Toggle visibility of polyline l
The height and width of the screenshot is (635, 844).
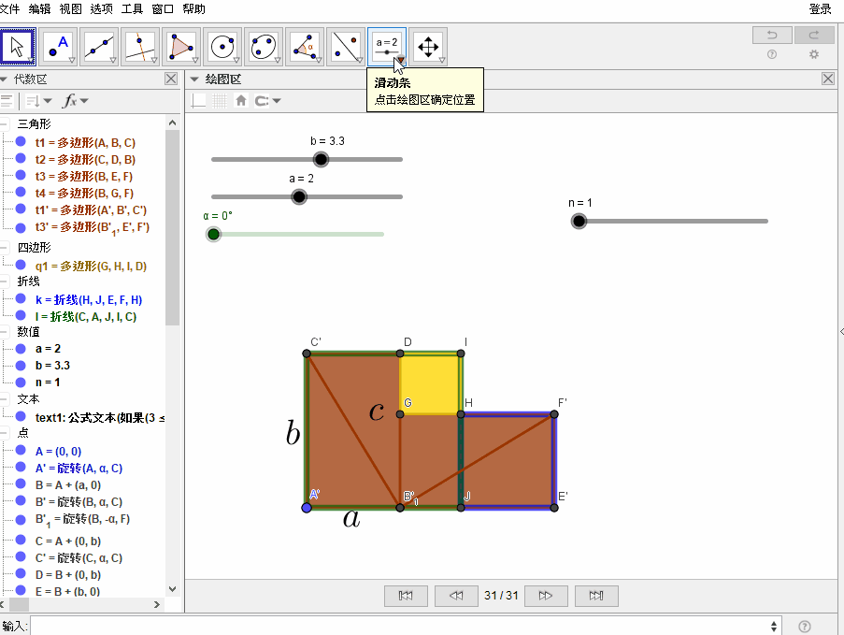(21, 315)
